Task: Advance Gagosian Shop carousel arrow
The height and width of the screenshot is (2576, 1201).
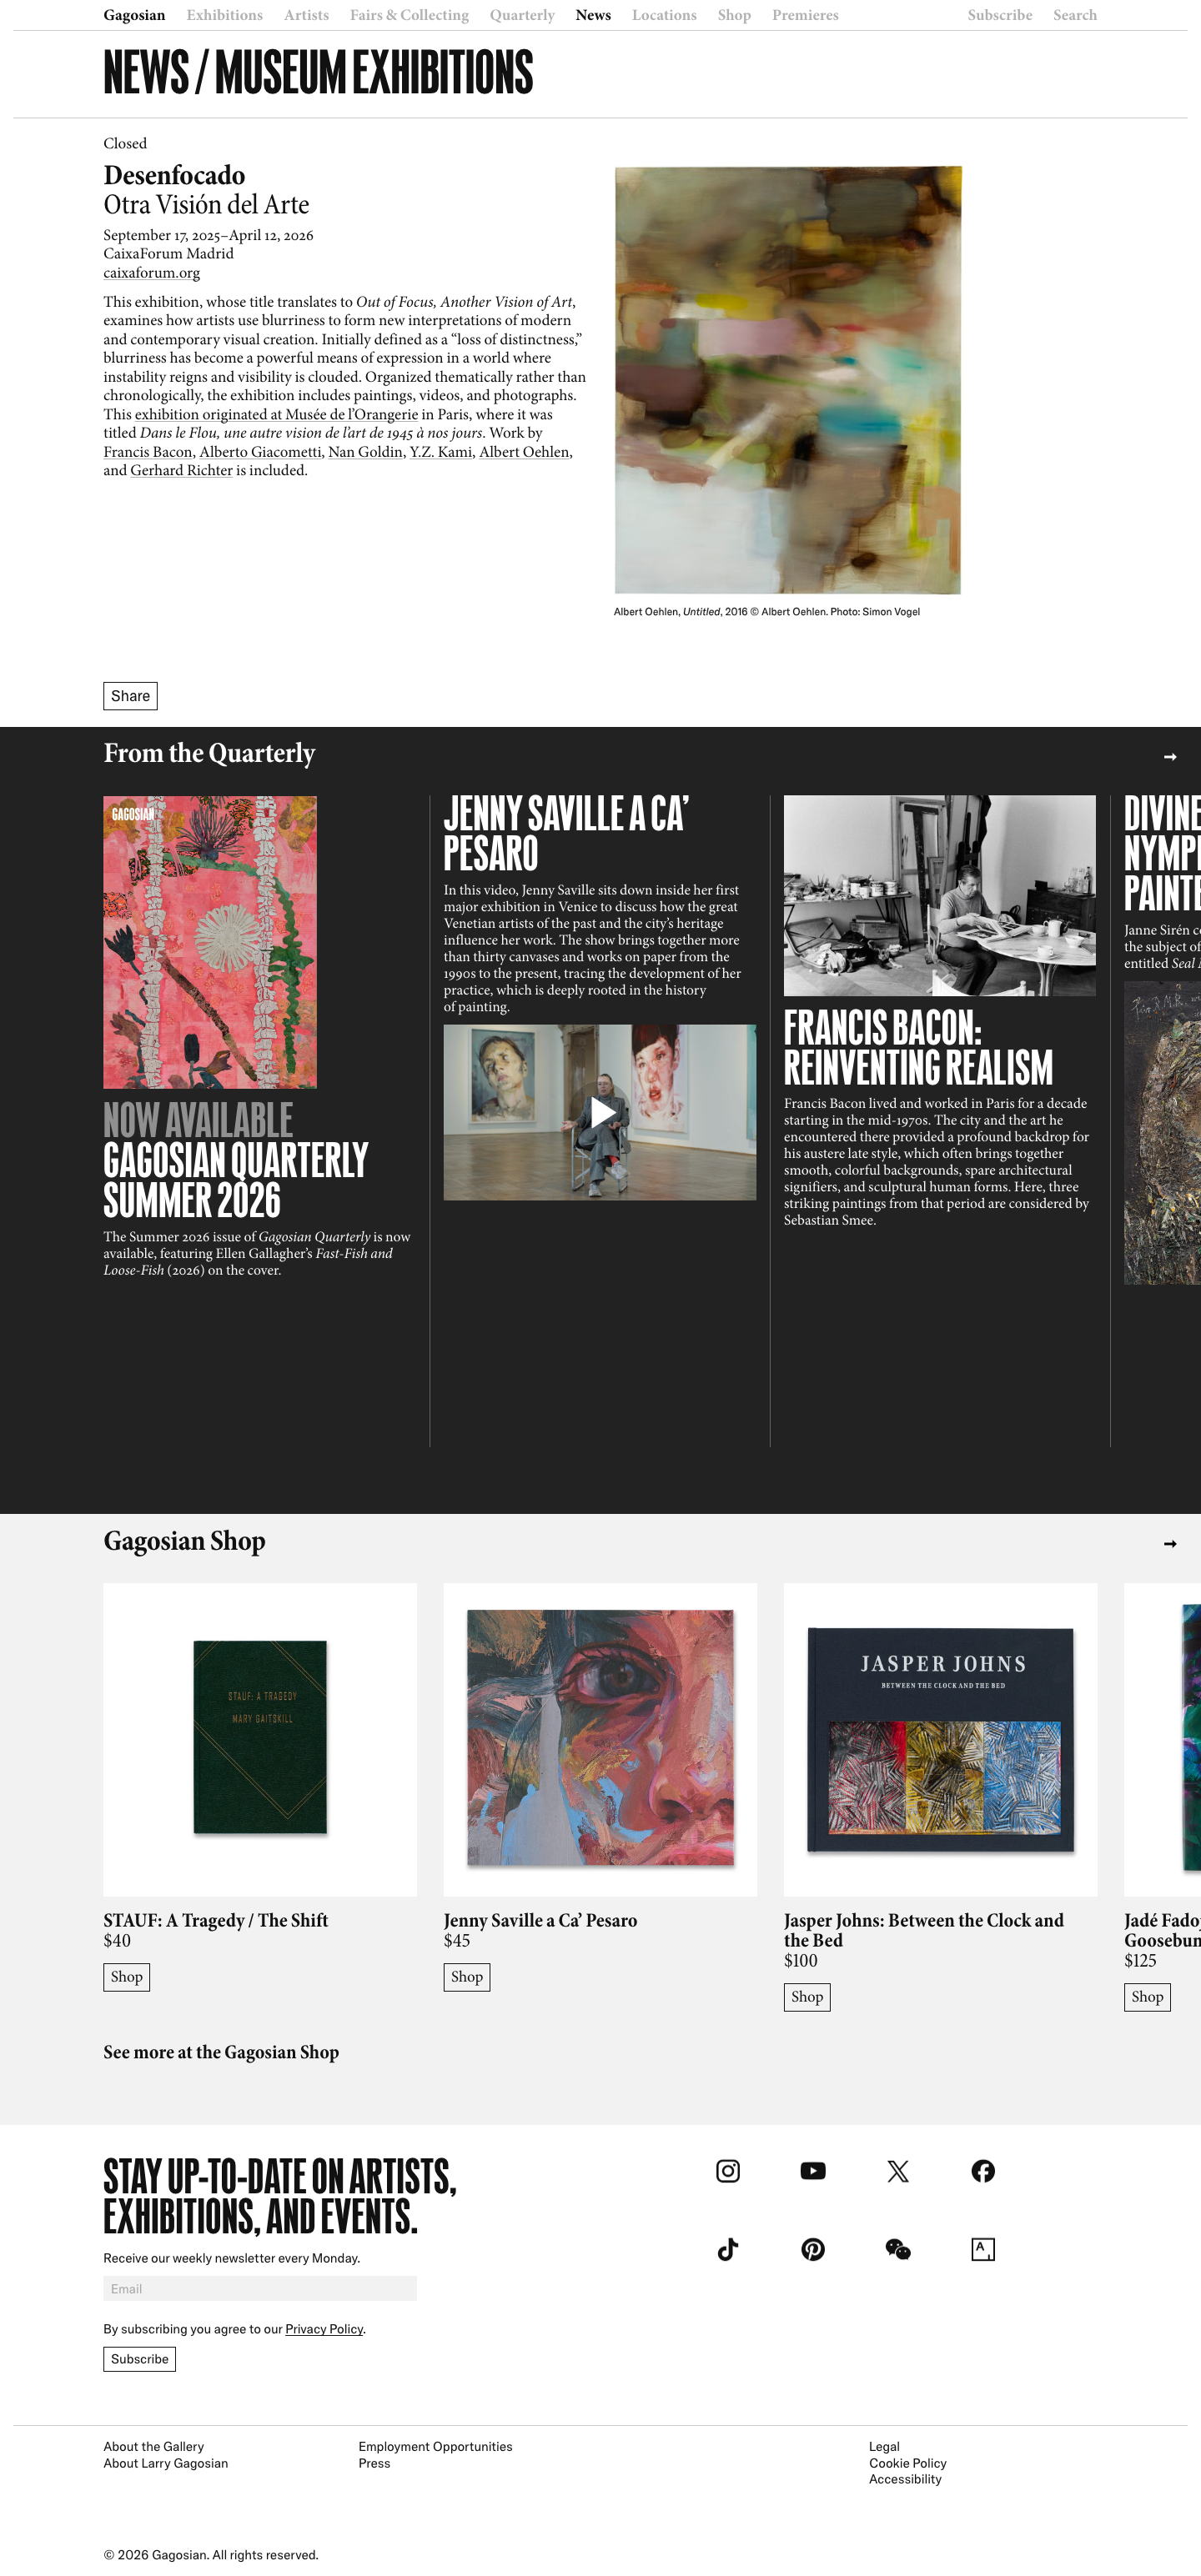Action: (1170, 1544)
